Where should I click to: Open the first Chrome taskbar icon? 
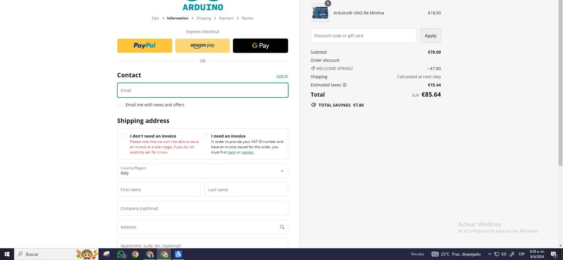click(135, 254)
